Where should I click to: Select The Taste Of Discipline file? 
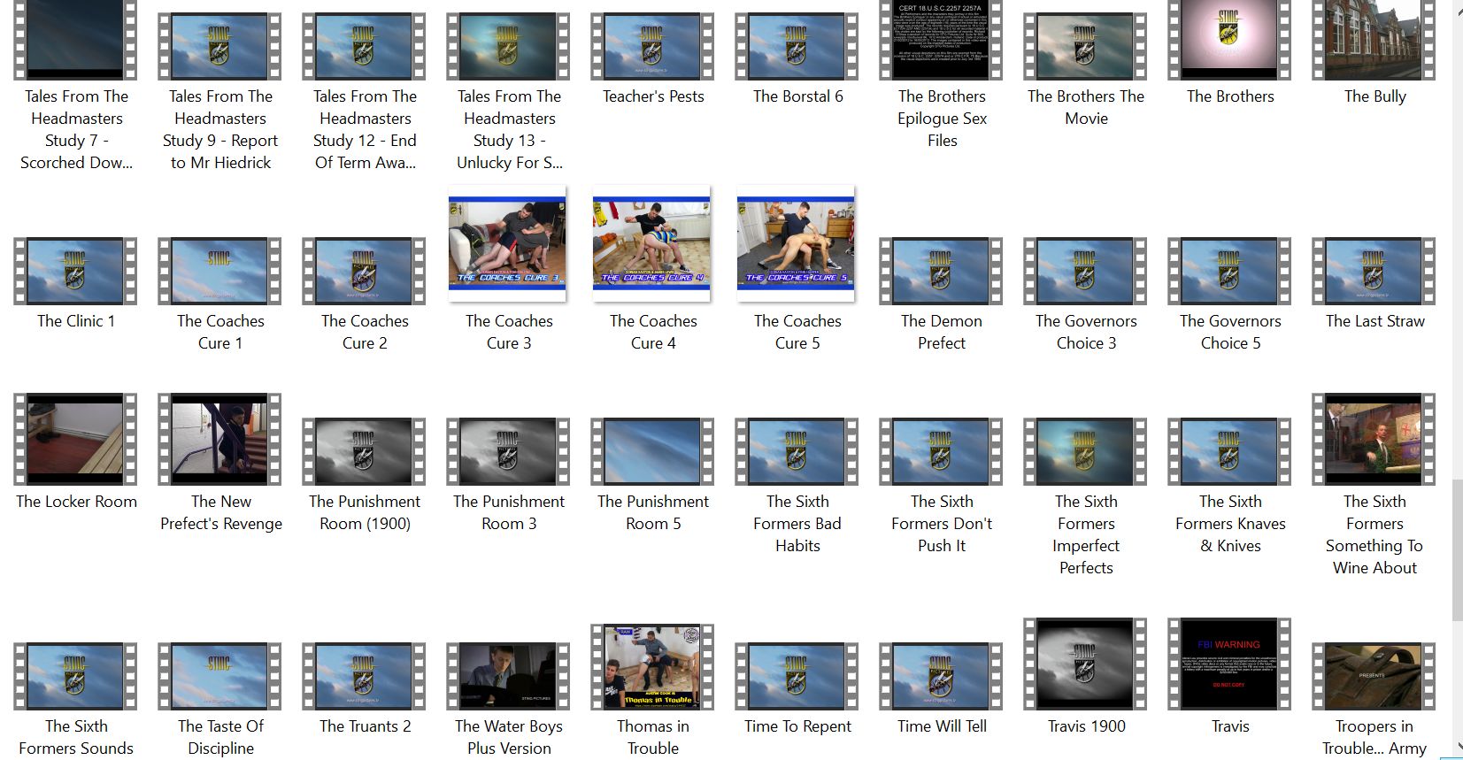[219, 677]
